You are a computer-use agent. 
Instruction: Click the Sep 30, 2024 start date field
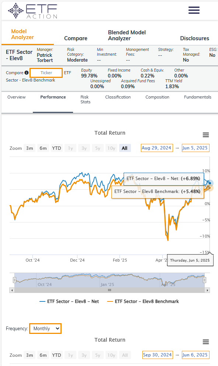(157, 355)
